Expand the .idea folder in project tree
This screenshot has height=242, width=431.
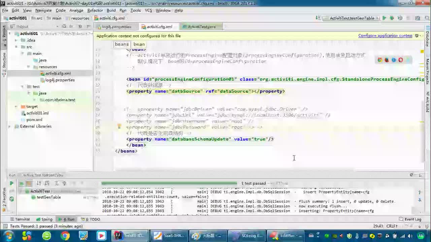[x=16, y=40]
